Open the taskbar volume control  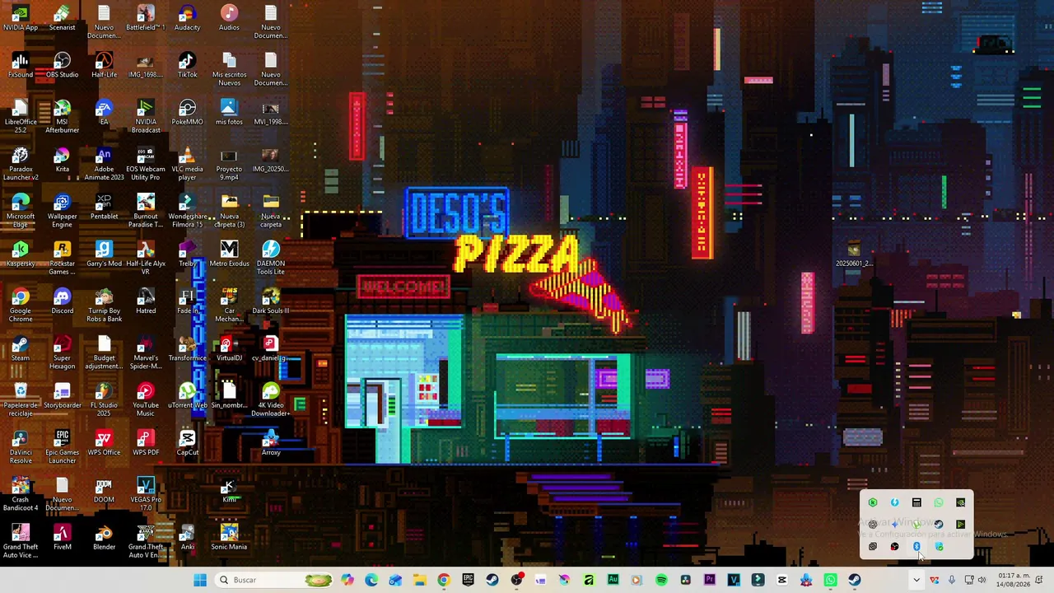click(x=981, y=580)
